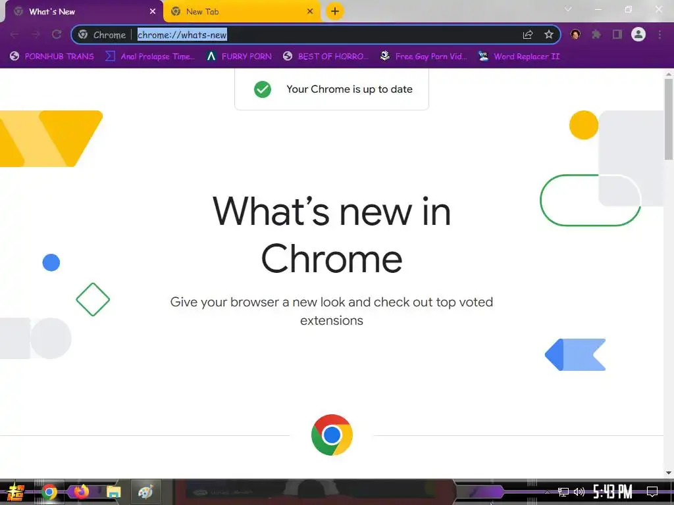Open a new tab with plus button
The width and height of the screenshot is (674, 505).
335,11
